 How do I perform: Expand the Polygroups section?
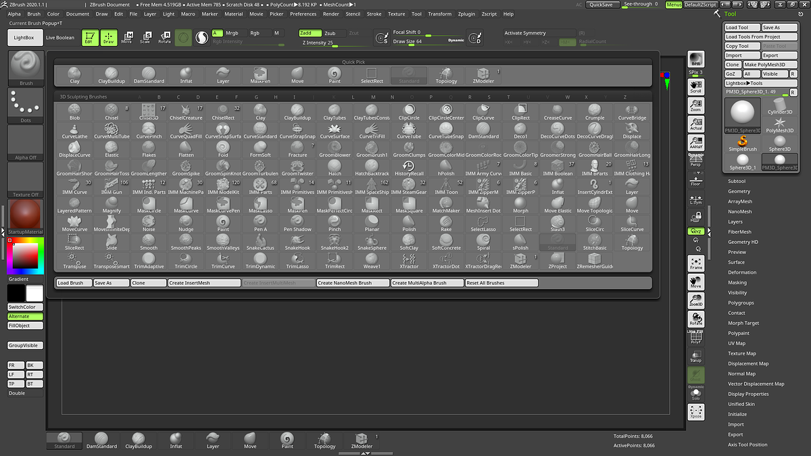click(741, 303)
